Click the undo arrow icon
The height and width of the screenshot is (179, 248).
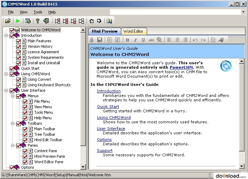(x=195, y=40)
